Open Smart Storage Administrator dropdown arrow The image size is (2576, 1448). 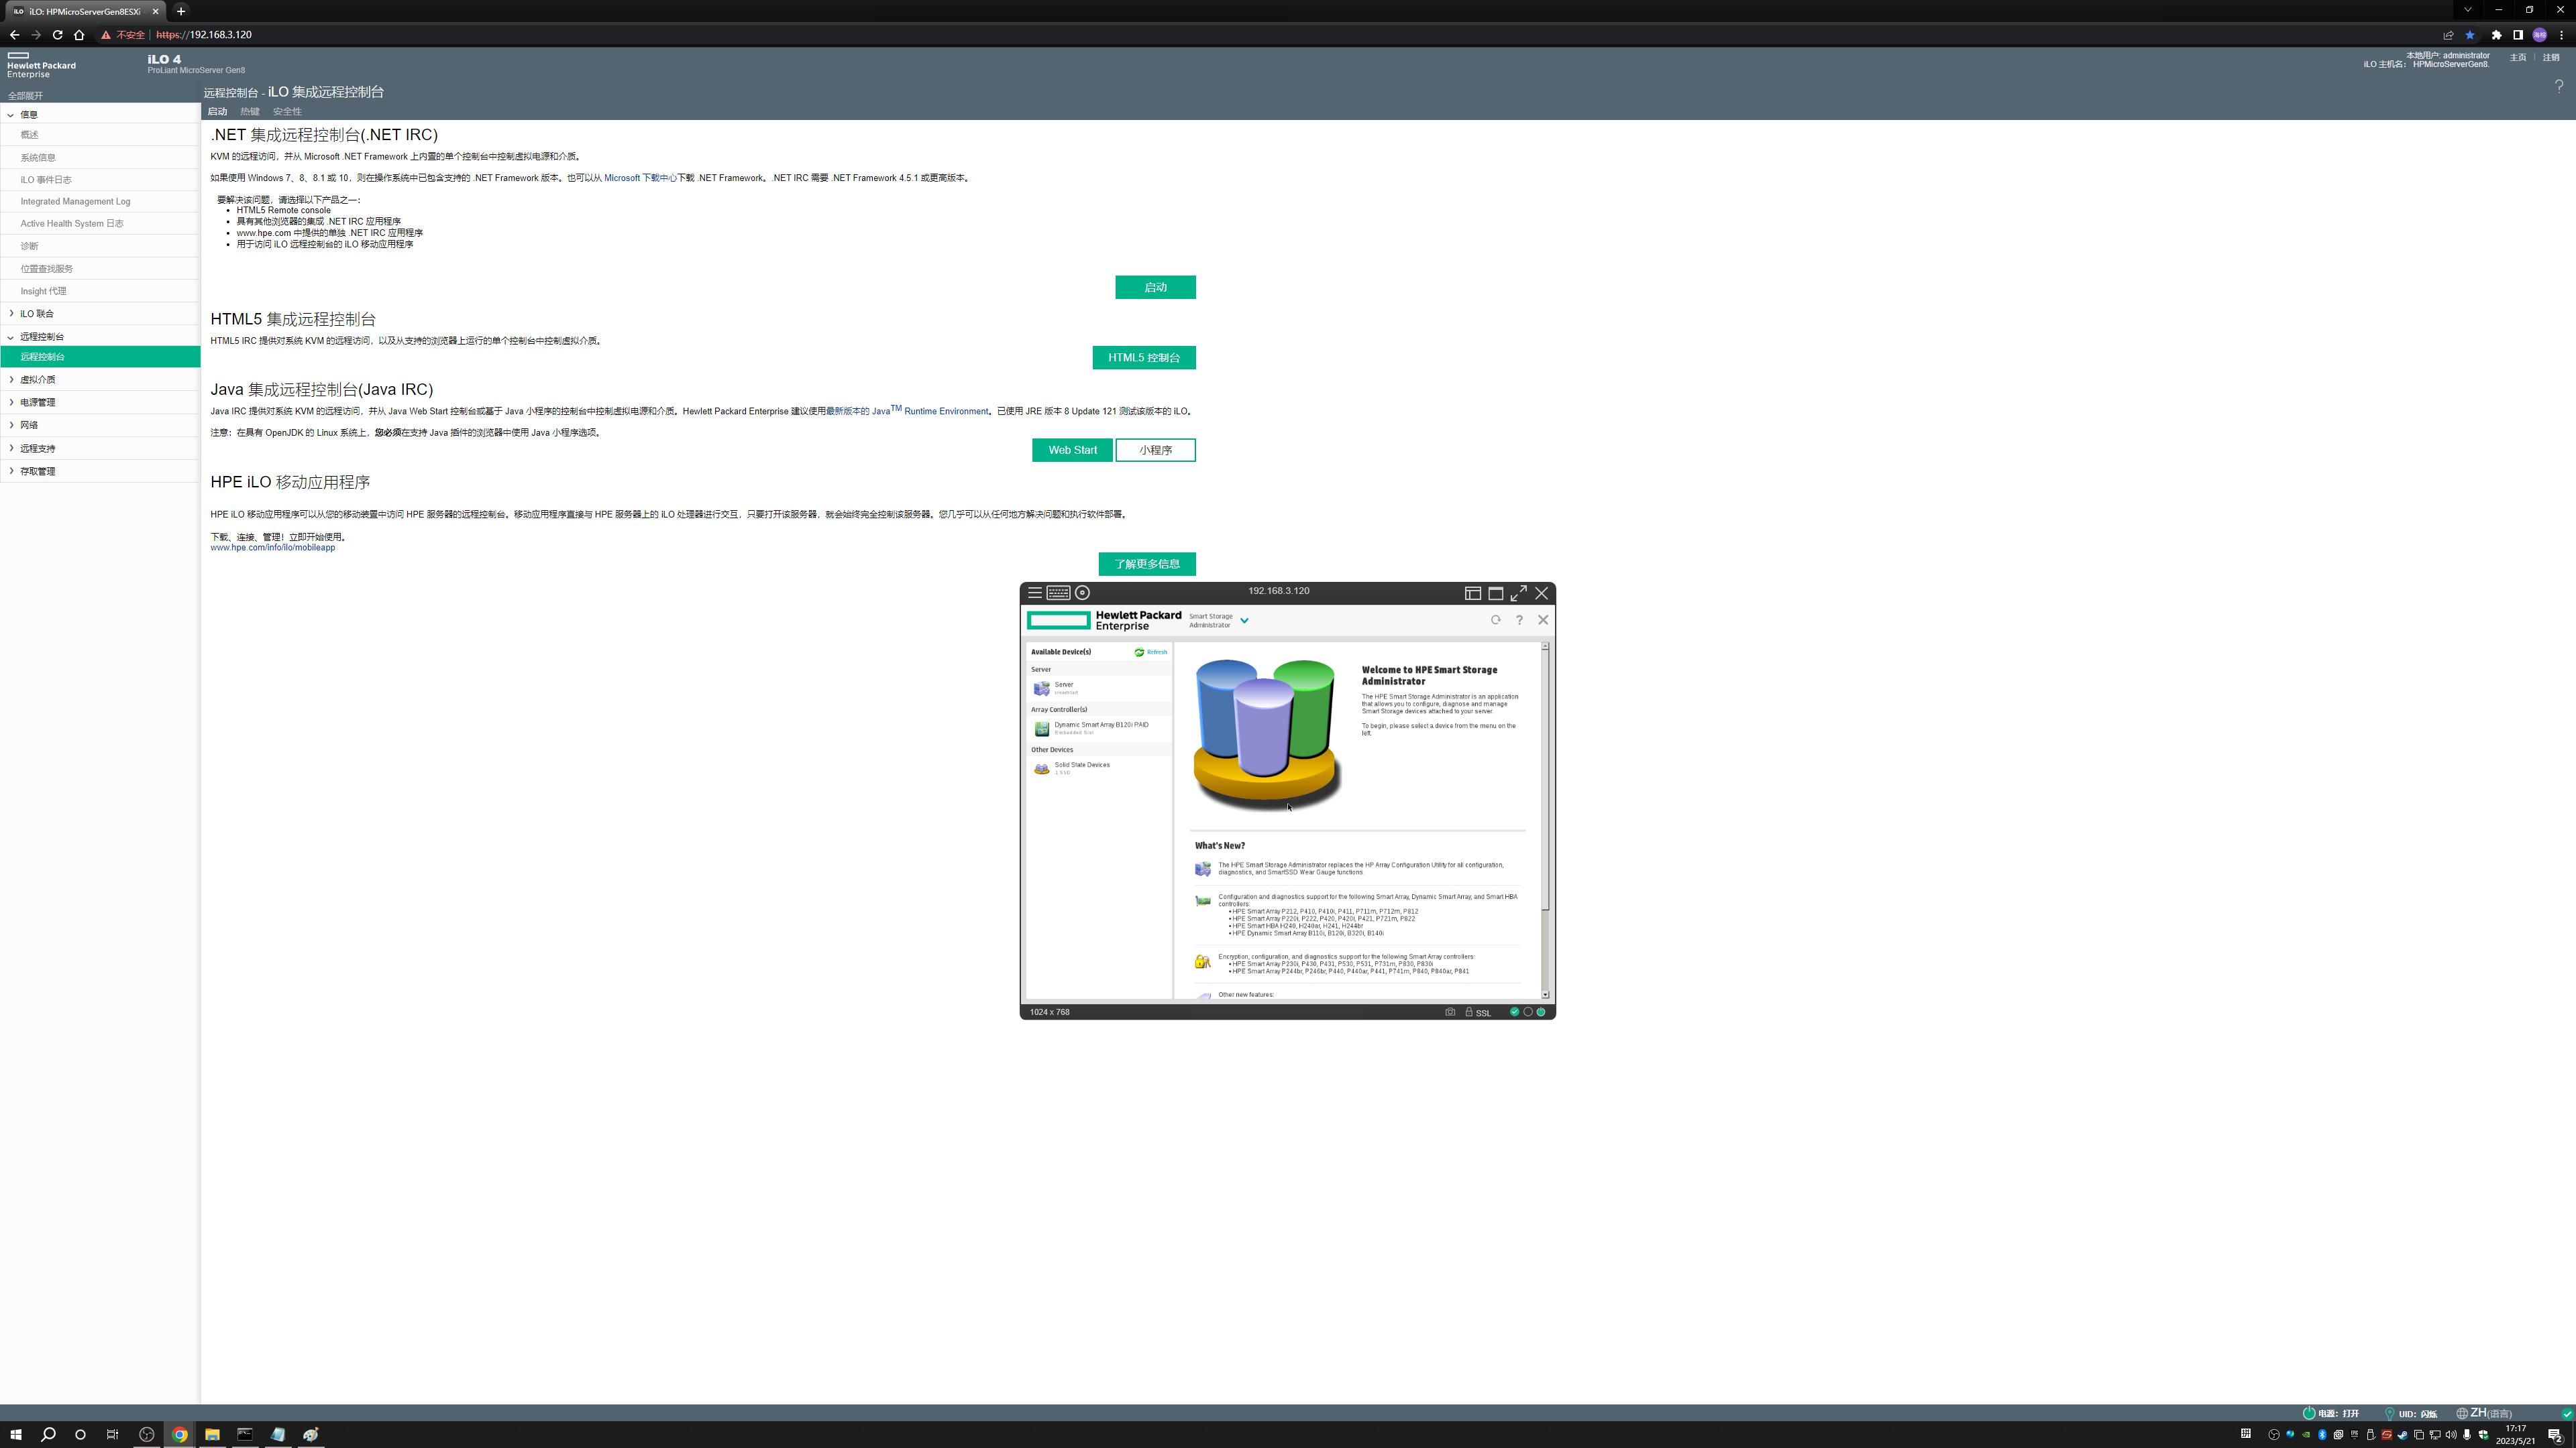click(x=1244, y=621)
